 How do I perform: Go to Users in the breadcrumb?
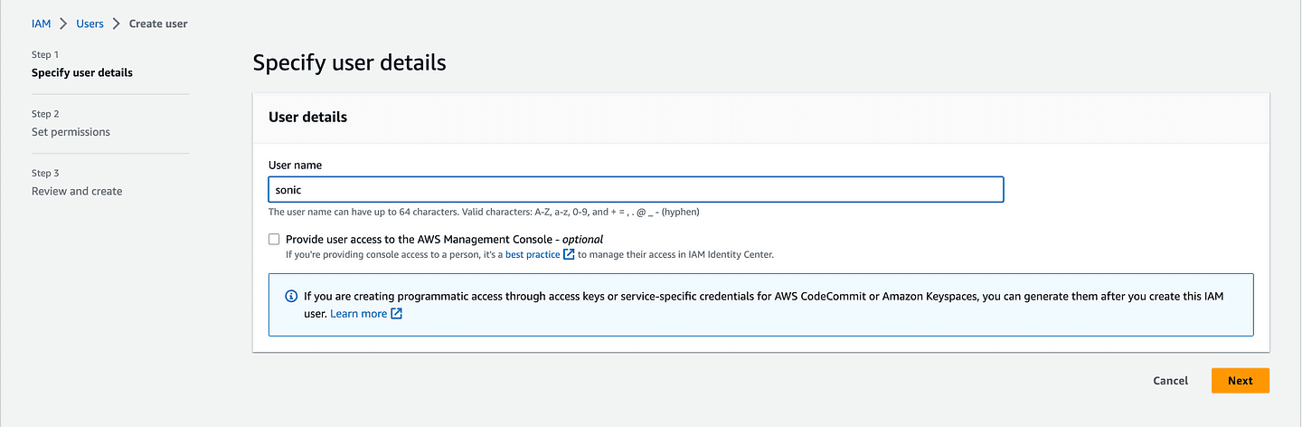click(90, 24)
